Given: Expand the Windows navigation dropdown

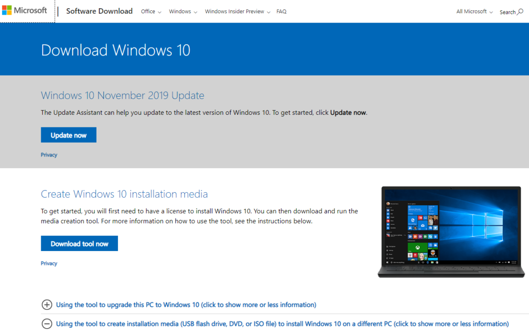Looking at the screenshot, I should pos(183,12).
